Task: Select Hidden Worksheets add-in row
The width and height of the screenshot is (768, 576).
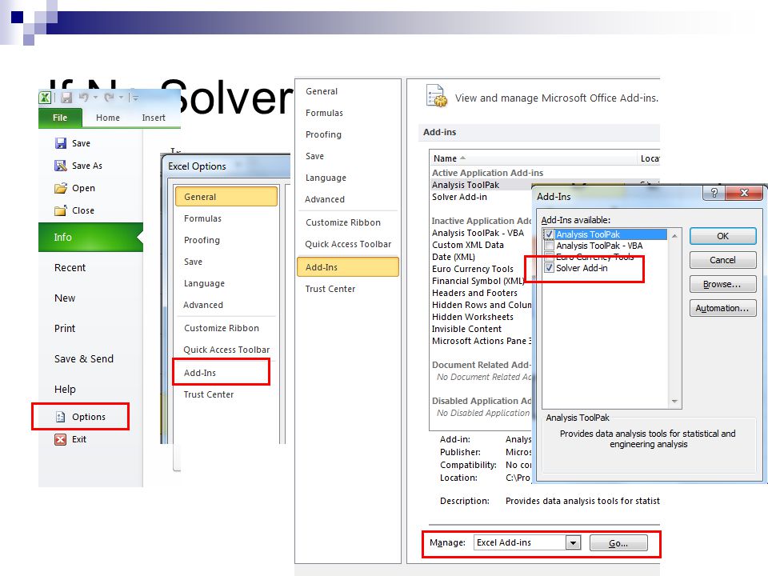Action: coord(473,317)
